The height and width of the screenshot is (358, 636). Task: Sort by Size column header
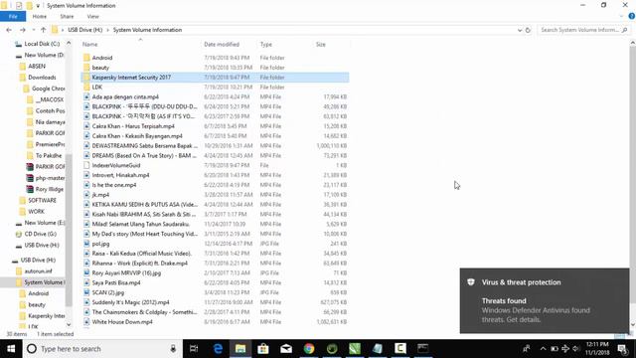coord(321,44)
